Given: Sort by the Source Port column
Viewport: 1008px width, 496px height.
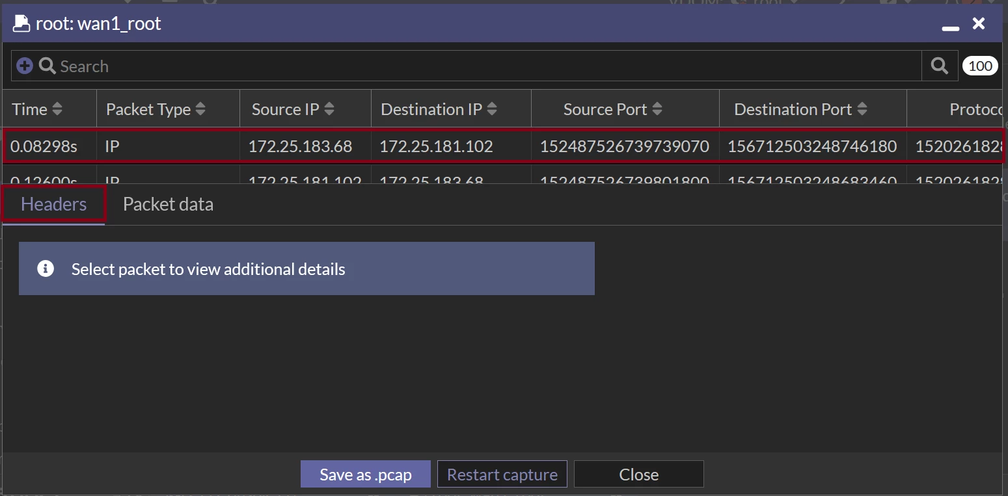Looking at the screenshot, I should pyautogui.click(x=612, y=109).
